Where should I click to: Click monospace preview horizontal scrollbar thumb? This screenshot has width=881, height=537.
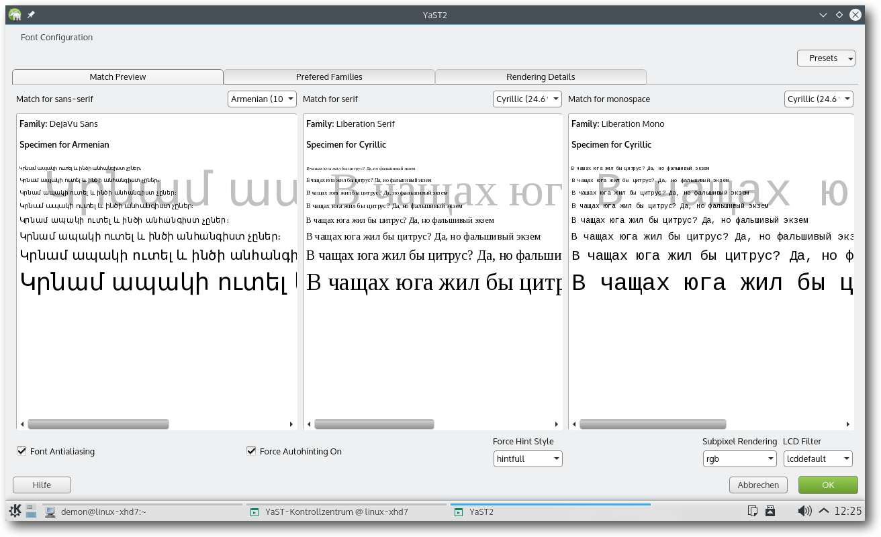click(653, 424)
